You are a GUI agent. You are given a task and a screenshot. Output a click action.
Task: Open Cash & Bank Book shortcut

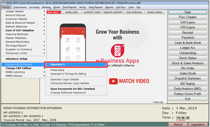[188, 43]
